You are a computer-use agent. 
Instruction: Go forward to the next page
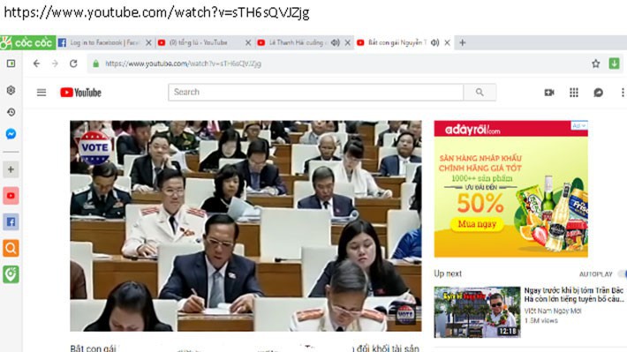click(x=55, y=64)
